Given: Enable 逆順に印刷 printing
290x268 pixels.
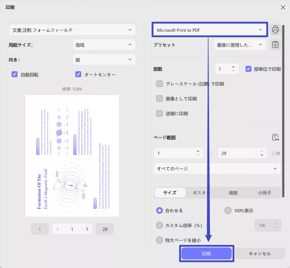Looking at the screenshot, I should [x=159, y=113].
